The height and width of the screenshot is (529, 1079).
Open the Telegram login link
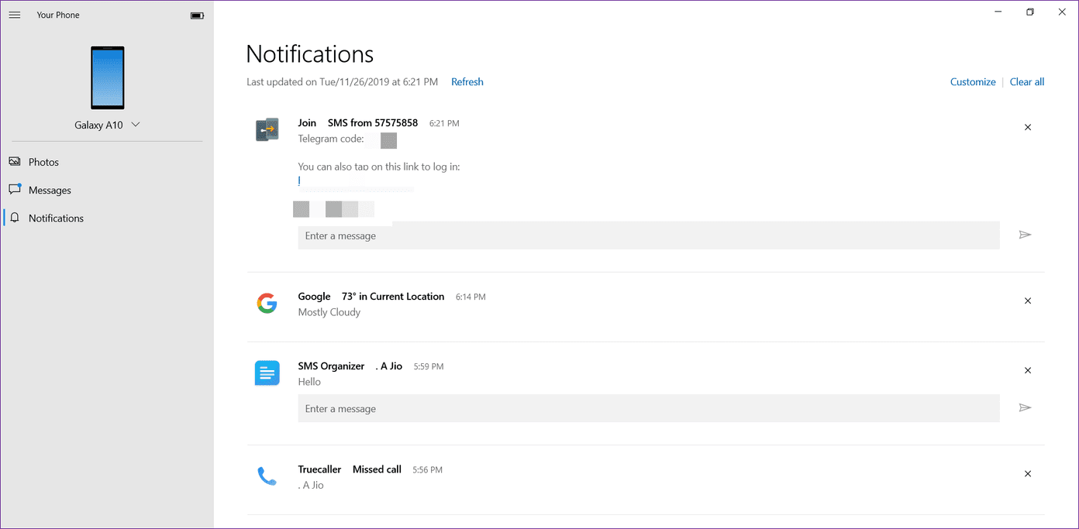click(x=300, y=180)
